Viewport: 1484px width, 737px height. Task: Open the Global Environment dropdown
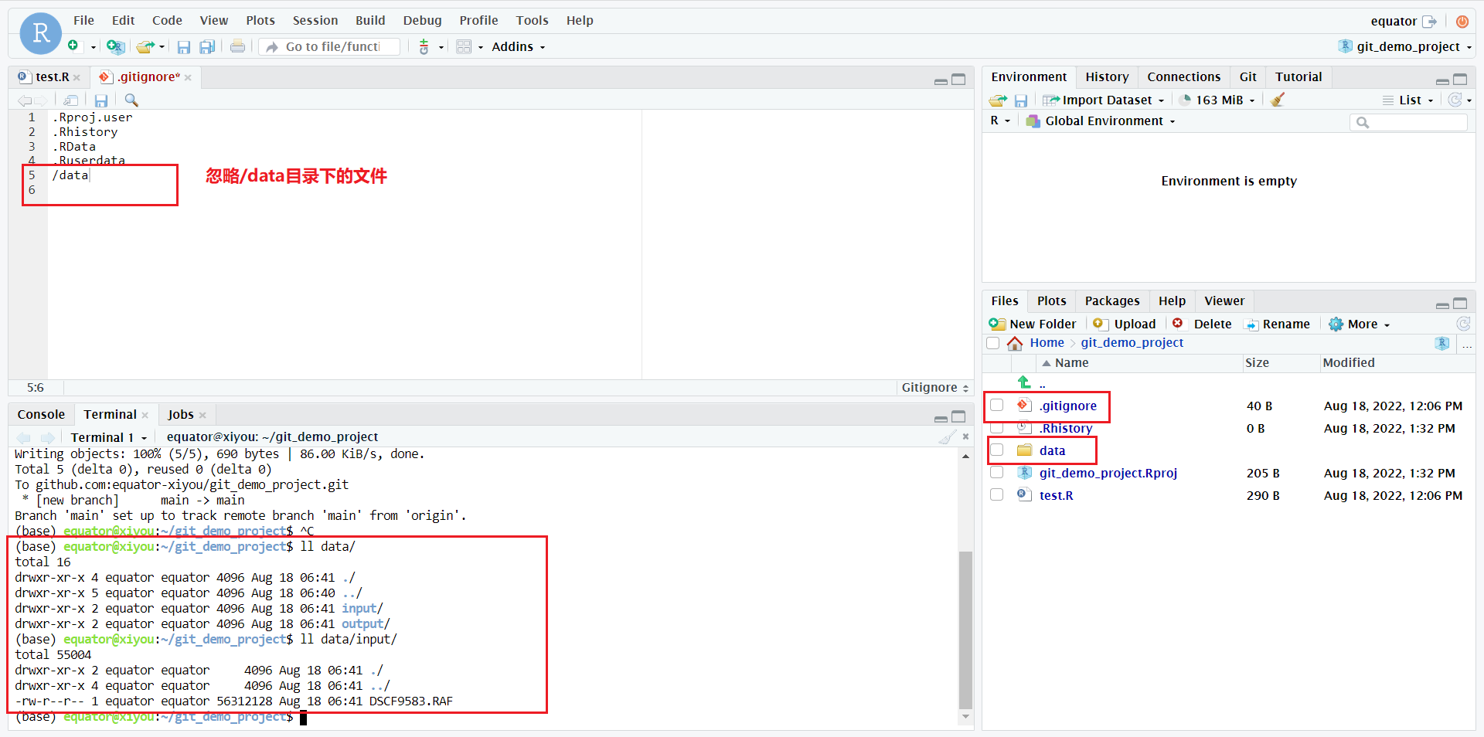tap(1101, 121)
